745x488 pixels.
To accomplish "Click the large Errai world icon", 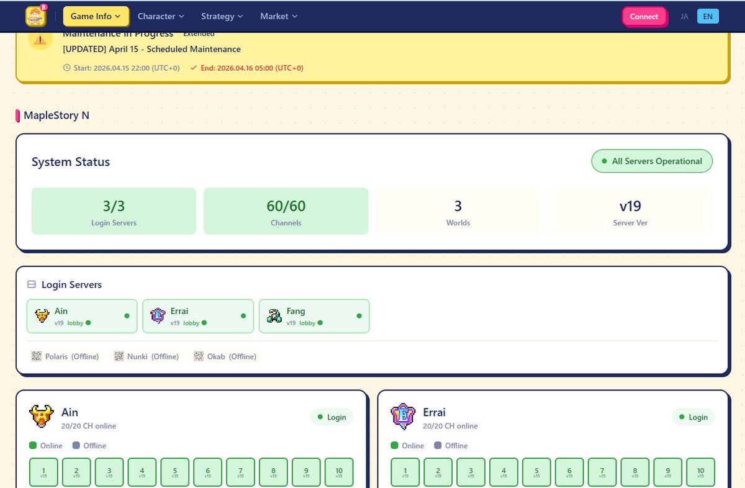I will point(403,417).
